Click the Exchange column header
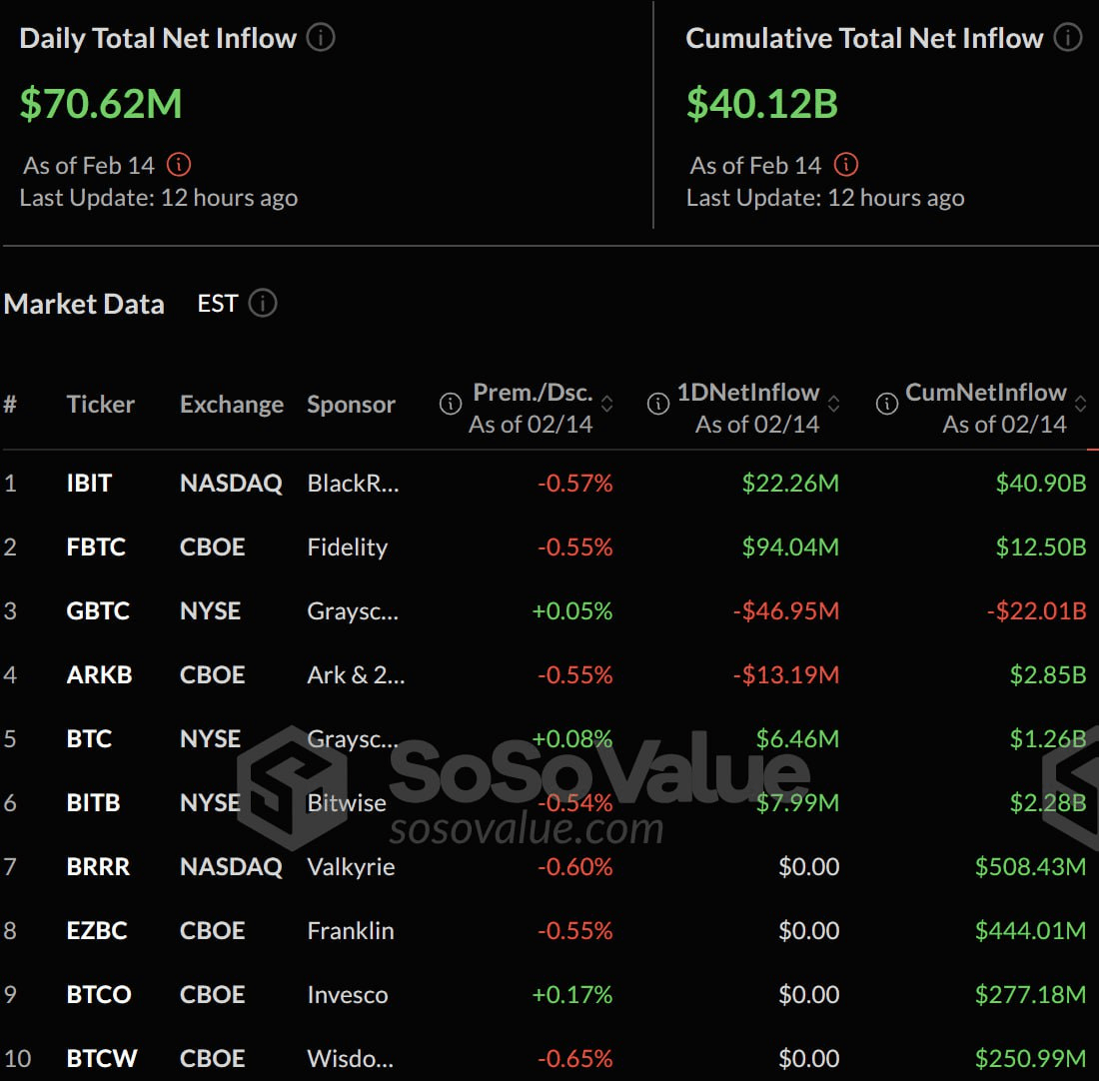 point(232,405)
